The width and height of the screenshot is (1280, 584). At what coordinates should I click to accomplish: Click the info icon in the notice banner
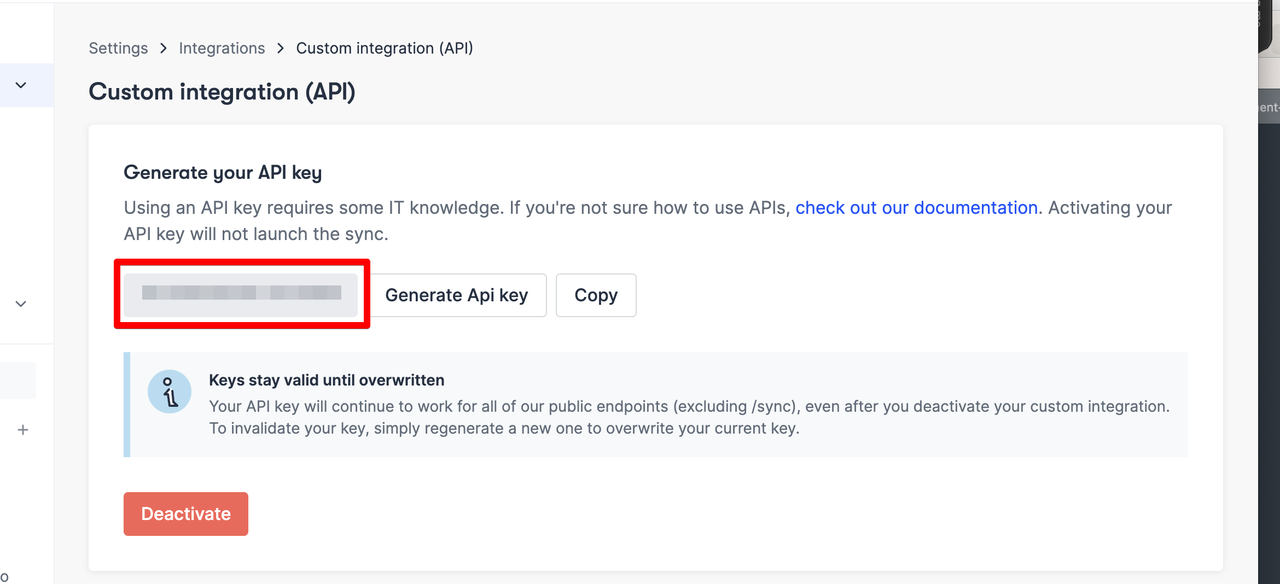170,392
